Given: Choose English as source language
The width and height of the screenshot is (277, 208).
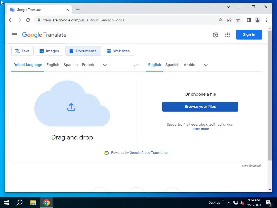Looking at the screenshot, I should pos(53,65).
